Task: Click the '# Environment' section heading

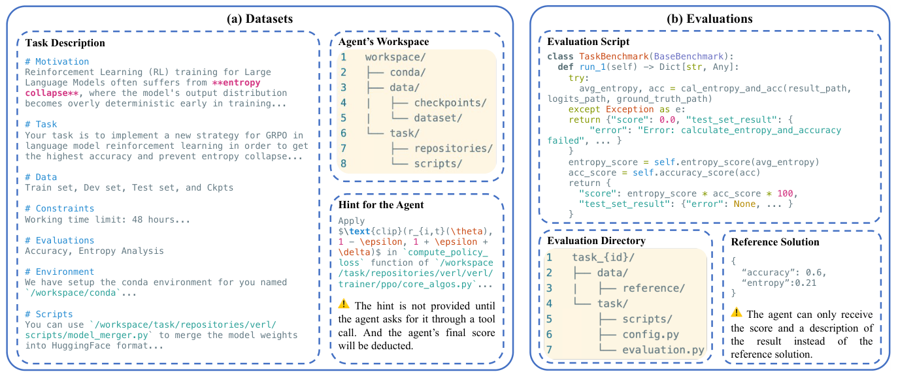Action: [59, 272]
